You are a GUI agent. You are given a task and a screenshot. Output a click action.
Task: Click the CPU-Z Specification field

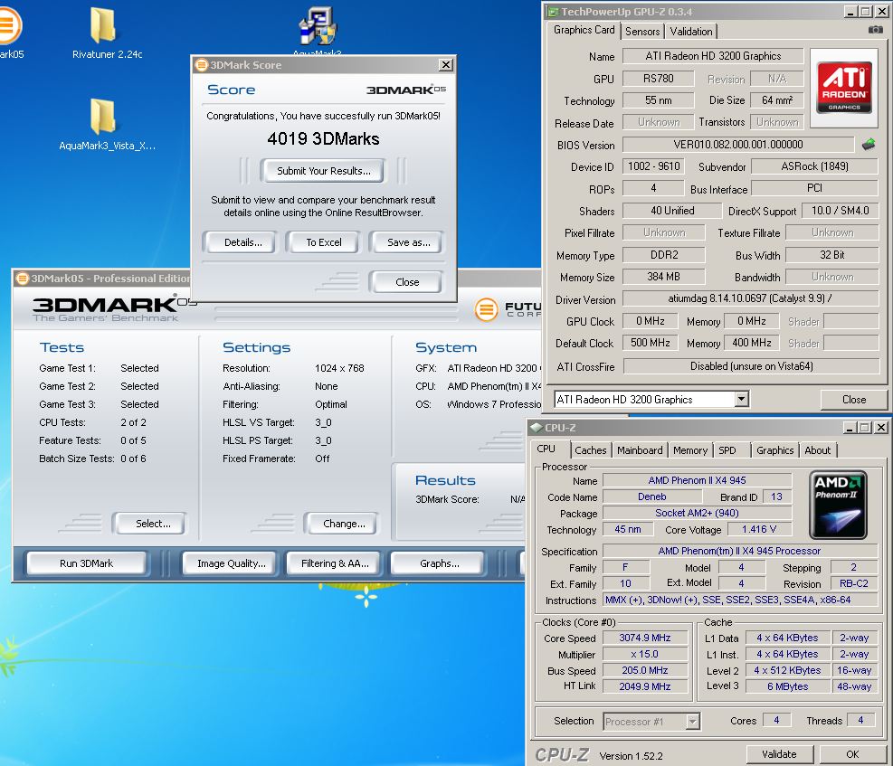pos(739,551)
